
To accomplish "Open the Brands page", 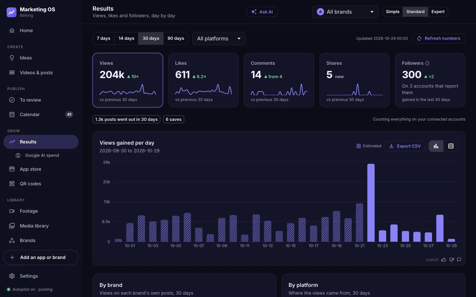I will (x=41, y=240).
